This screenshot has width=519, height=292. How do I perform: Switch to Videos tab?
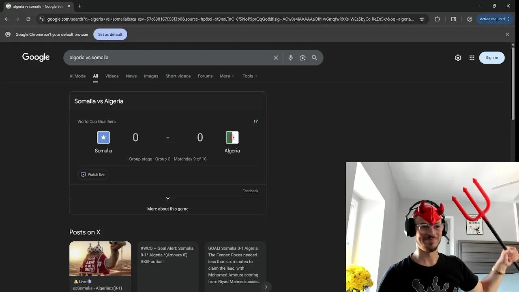pos(112,76)
